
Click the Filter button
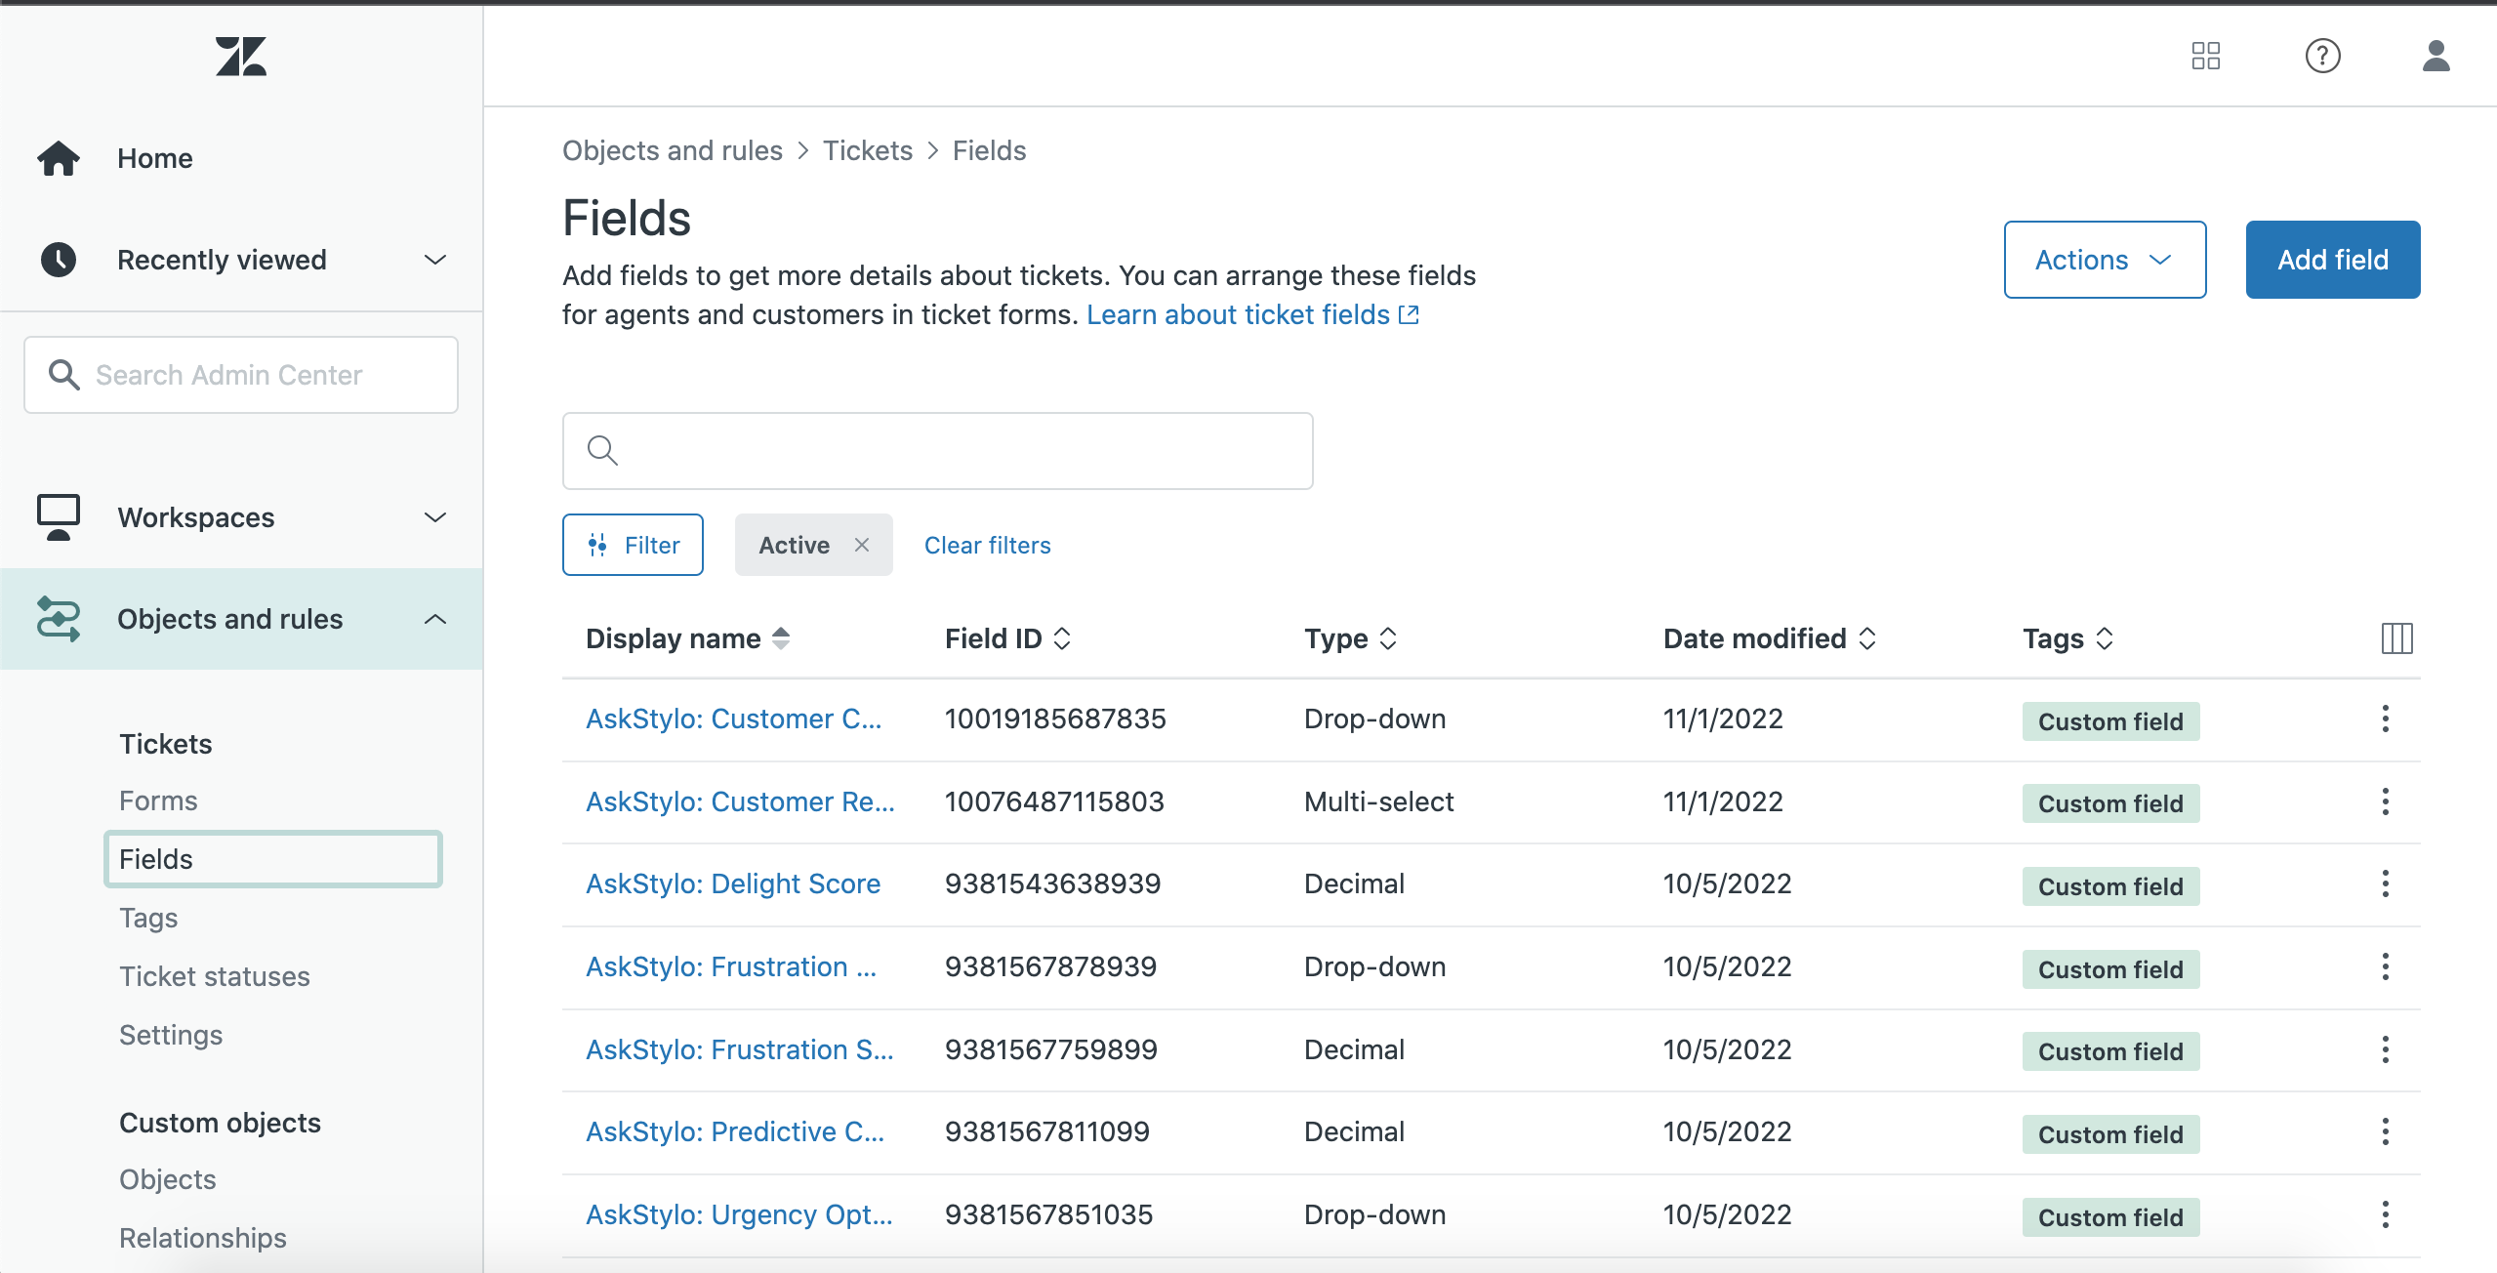(633, 545)
